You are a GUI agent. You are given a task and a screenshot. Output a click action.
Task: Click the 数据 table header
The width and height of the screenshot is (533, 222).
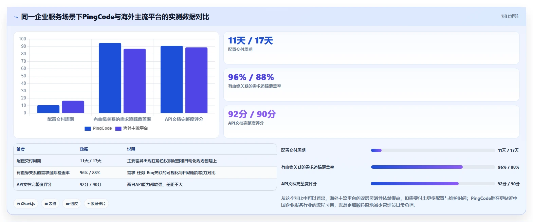84,149
